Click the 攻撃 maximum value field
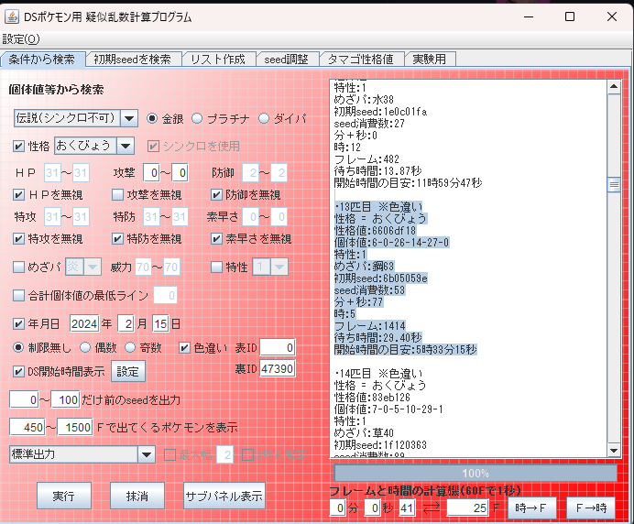The width and height of the screenshot is (634, 524). point(180,173)
